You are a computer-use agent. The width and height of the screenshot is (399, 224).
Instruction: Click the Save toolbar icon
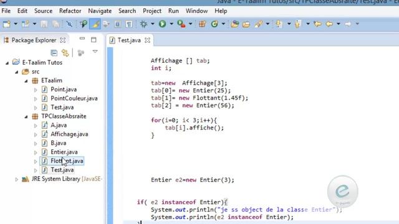(x=44, y=24)
